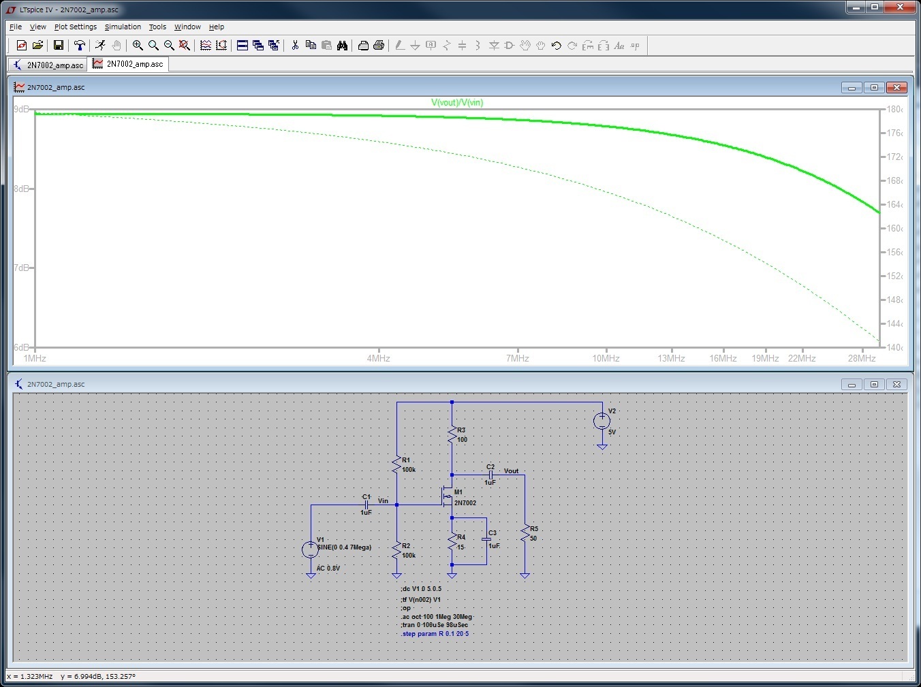921x687 pixels.
Task: Enable the active .step param R directive
Action: (x=437, y=633)
